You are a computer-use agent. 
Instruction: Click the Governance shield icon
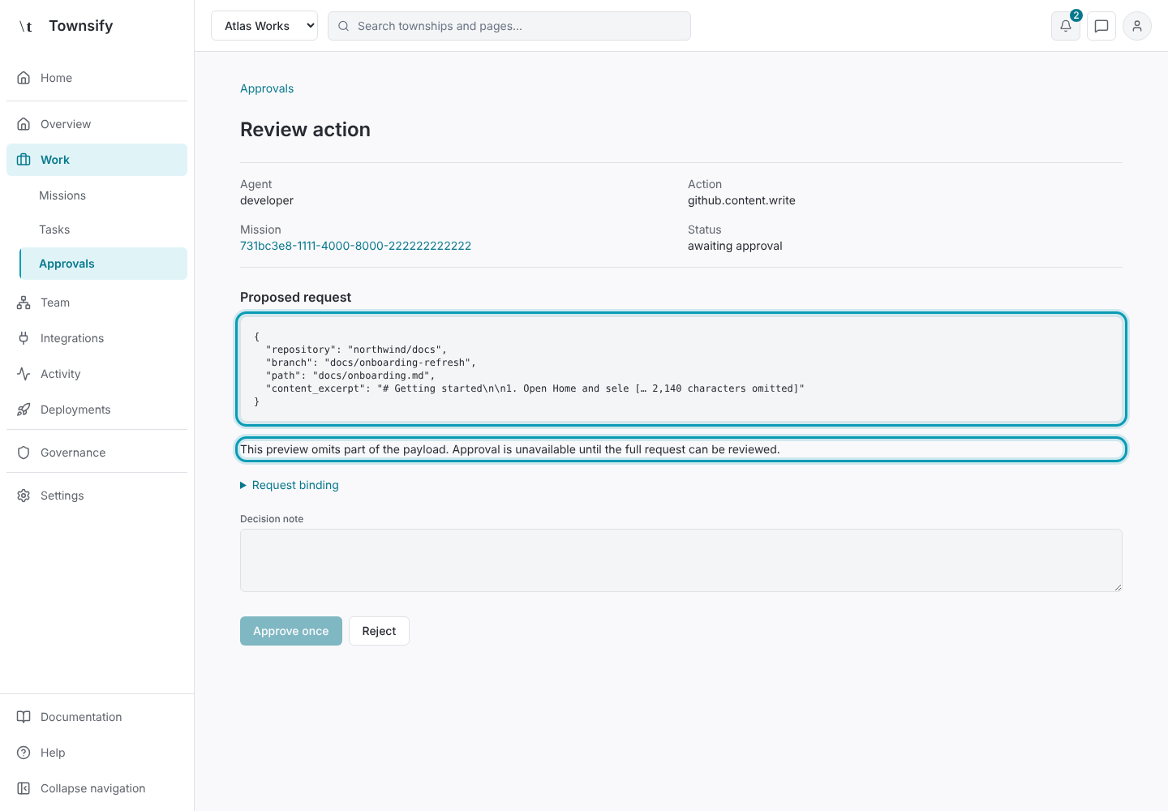point(24,453)
